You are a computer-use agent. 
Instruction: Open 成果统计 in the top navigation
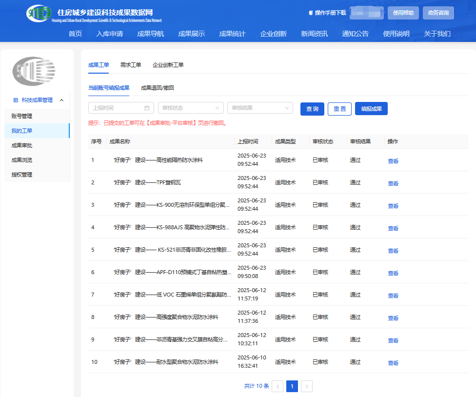point(232,34)
